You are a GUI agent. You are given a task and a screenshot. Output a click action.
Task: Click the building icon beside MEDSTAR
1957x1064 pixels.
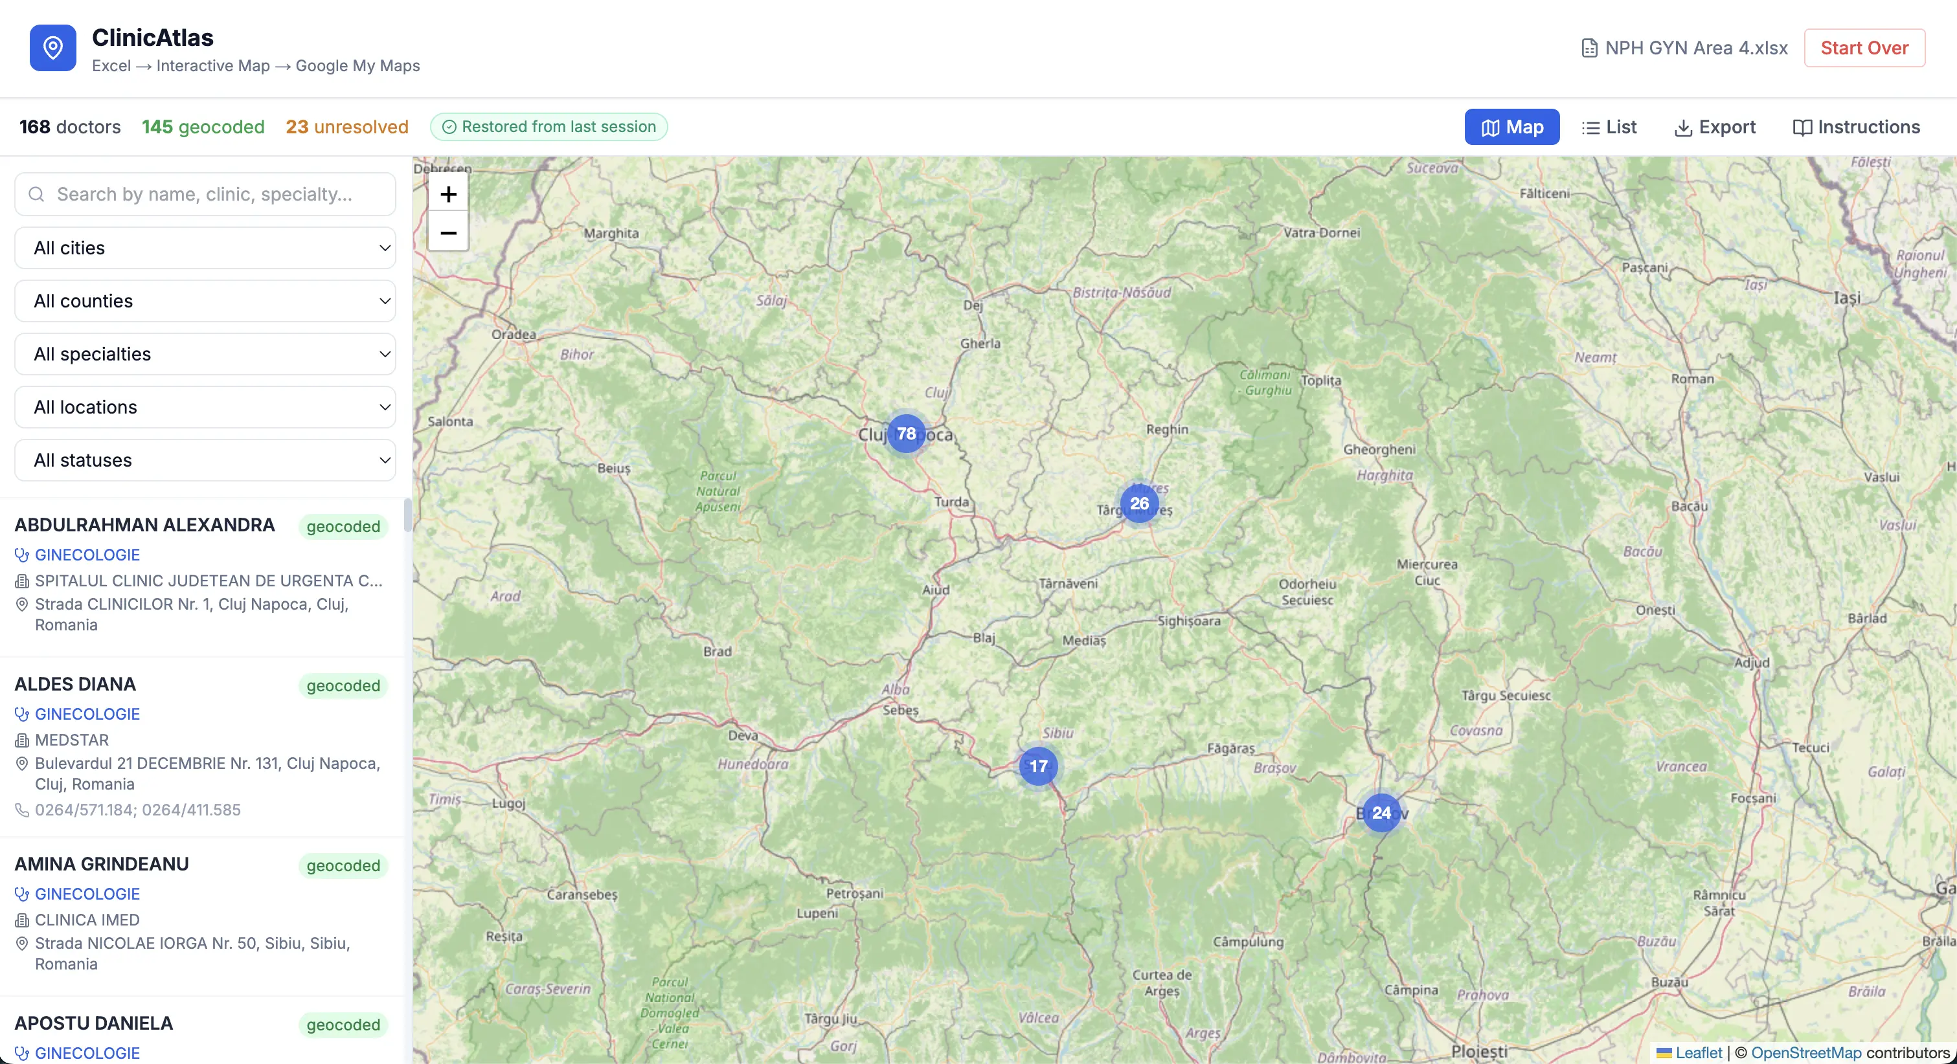click(x=22, y=740)
